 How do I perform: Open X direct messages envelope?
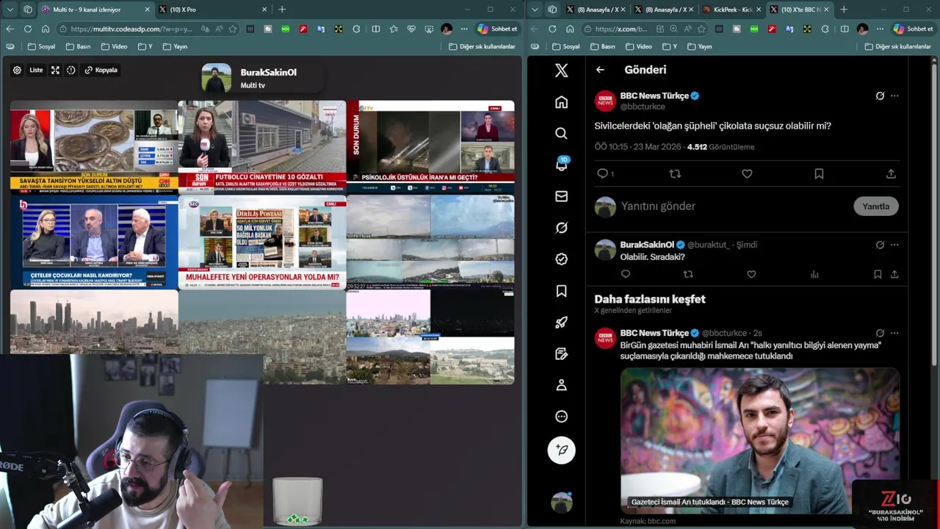click(561, 196)
